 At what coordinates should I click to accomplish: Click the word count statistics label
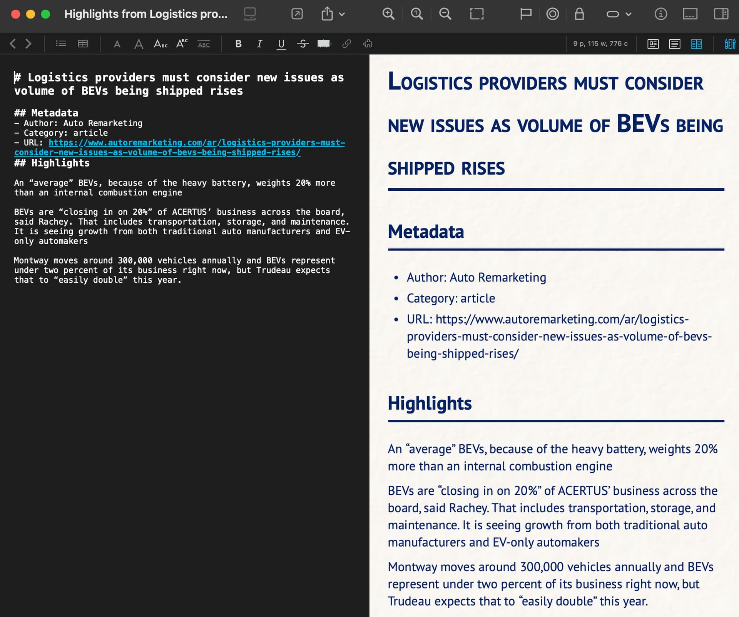point(600,44)
